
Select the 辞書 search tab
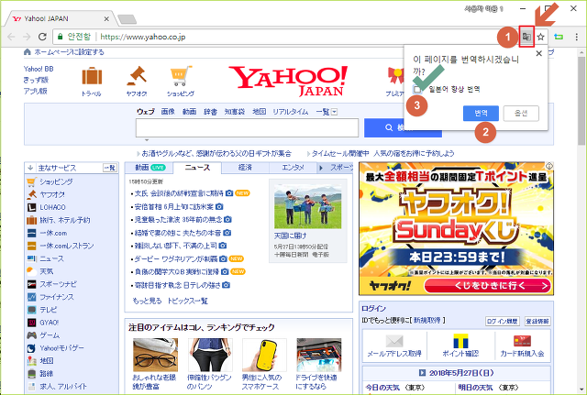[x=210, y=112]
